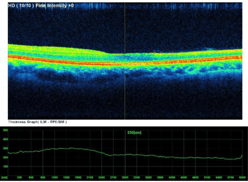Click the vertical cursor line in the OCT scan
Image resolution: width=248 pixels, height=182 pixels.
pyautogui.click(x=125, y=61)
